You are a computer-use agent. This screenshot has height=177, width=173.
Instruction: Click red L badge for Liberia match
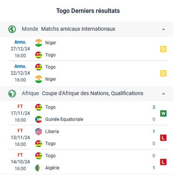pyautogui.click(x=163, y=138)
